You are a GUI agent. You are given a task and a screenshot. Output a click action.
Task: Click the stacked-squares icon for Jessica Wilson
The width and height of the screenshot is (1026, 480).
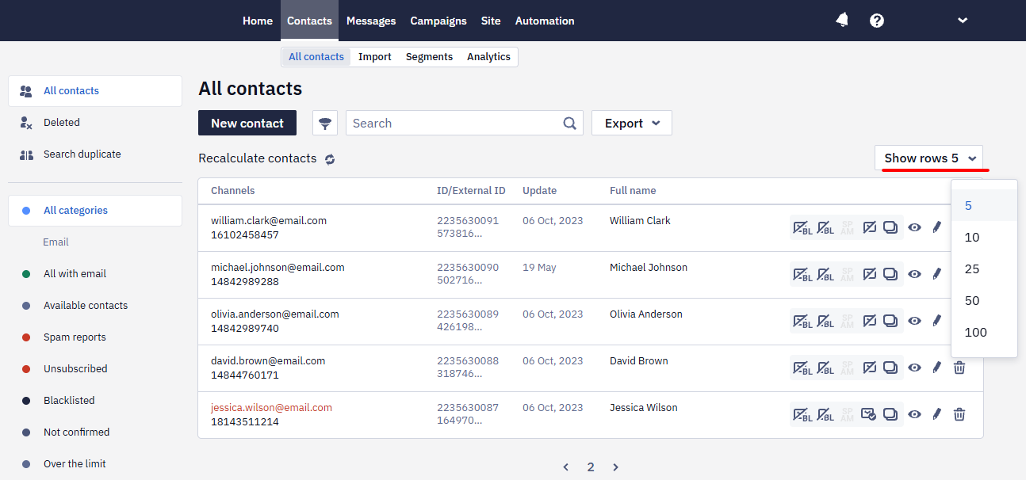(890, 414)
